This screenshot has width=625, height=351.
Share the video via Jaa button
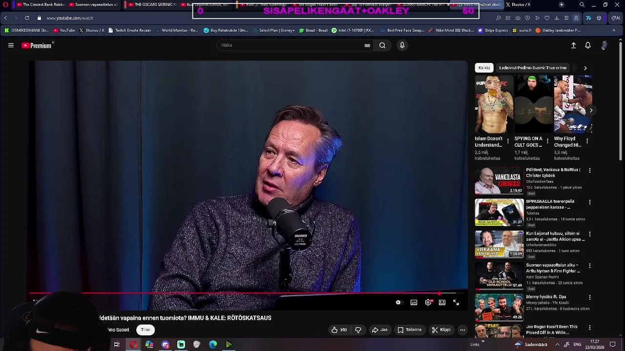pyautogui.click(x=379, y=330)
